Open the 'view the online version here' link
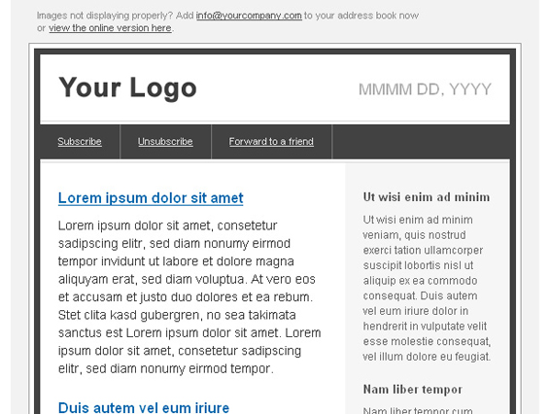The image size is (550, 414). click(x=110, y=28)
